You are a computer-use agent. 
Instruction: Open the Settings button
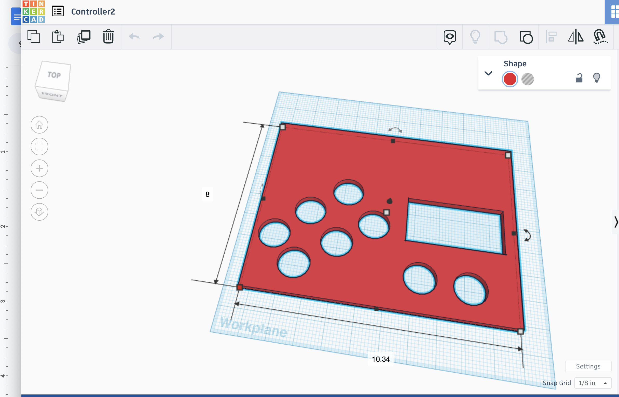pyautogui.click(x=588, y=366)
